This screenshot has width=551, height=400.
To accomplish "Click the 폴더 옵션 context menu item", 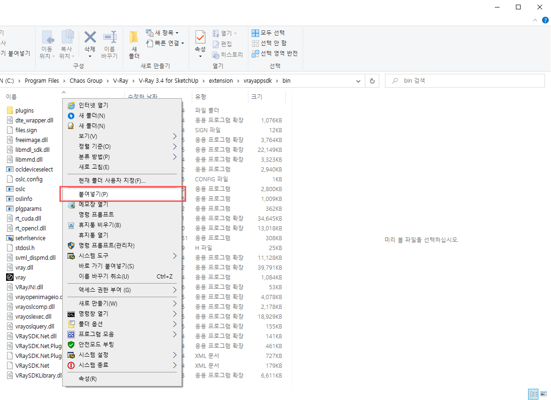I will point(122,324).
